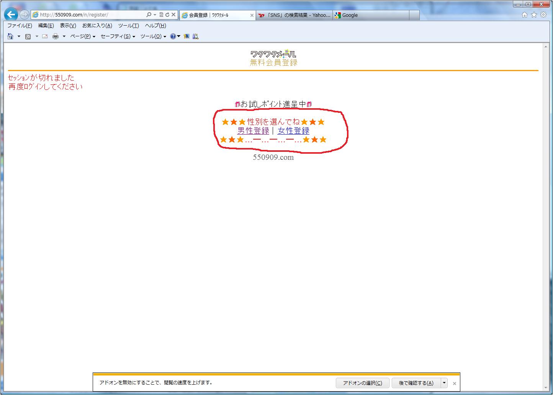Open the 表示(V) menu
Screen dimensions: 553x395
point(68,26)
